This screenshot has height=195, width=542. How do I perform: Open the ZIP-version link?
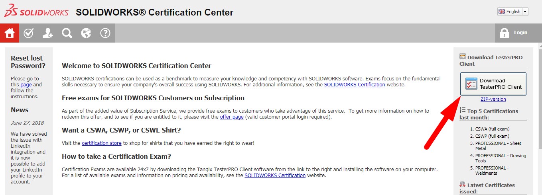point(493,99)
